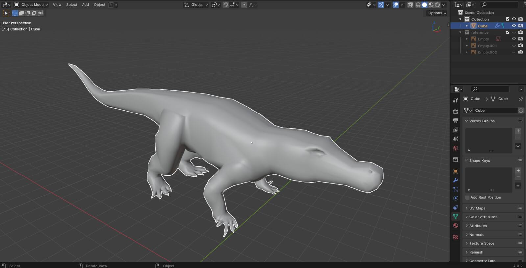
Task: Click the Cube modifier wrench icon in outliner
Action: [497, 26]
